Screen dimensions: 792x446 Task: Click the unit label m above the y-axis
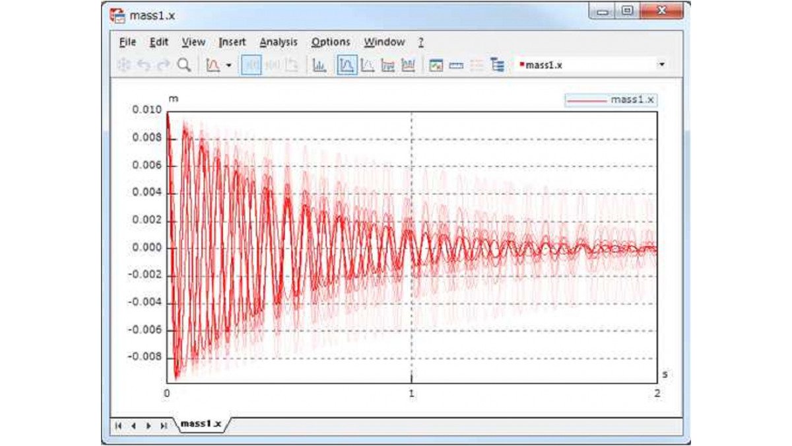(x=174, y=98)
